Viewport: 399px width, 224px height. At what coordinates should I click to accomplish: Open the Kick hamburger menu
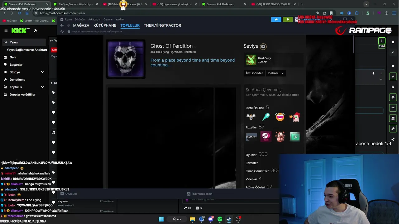[6, 30]
